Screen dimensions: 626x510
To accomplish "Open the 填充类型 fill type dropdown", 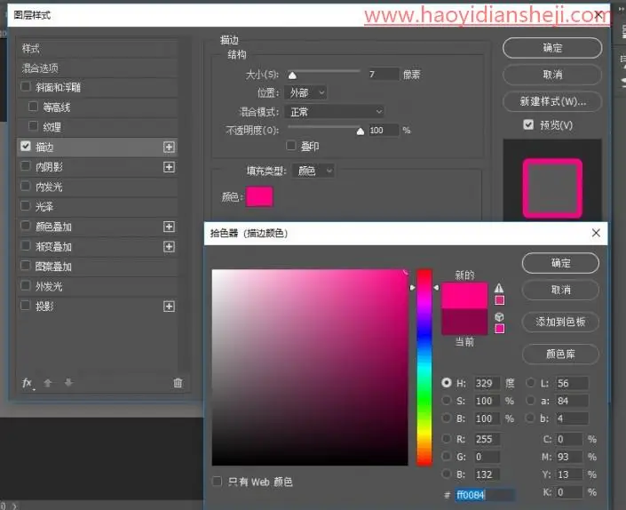I will pyautogui.click(x=313, y=171).
